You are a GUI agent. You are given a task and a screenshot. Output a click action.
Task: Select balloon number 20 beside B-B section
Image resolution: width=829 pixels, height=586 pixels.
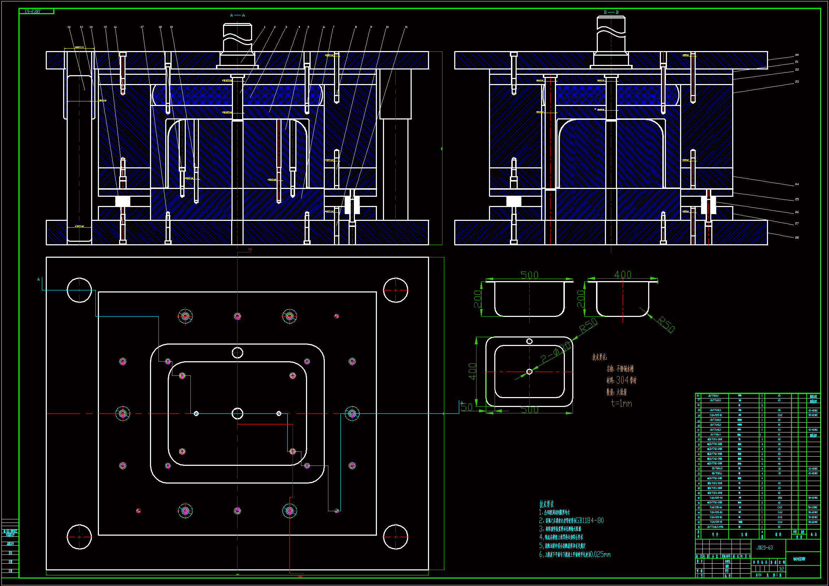click(x=796, y=55)
